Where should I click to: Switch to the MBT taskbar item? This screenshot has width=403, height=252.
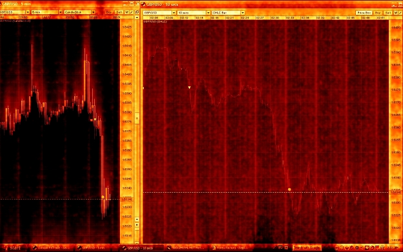coord(186,247)
